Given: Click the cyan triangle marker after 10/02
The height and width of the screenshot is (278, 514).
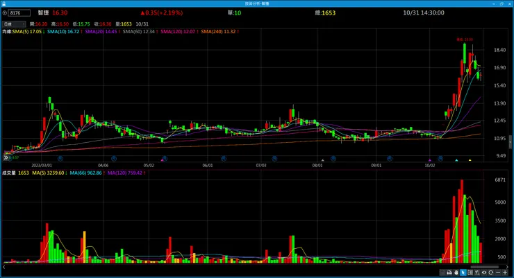Looking at the screenshot, I should pos(456,160).
